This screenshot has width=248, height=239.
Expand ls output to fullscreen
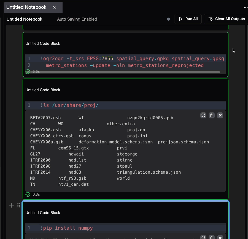(x=203, y=115)
